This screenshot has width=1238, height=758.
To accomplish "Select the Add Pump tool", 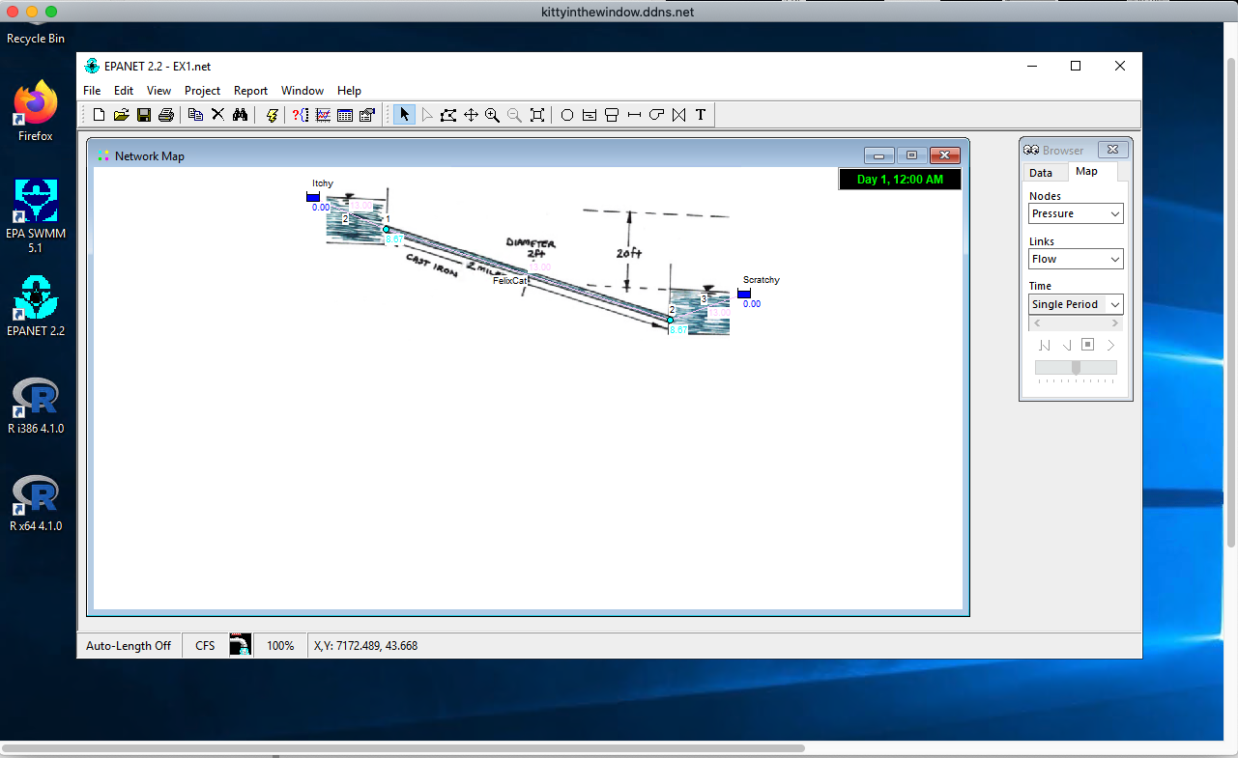I will [656, 115].
